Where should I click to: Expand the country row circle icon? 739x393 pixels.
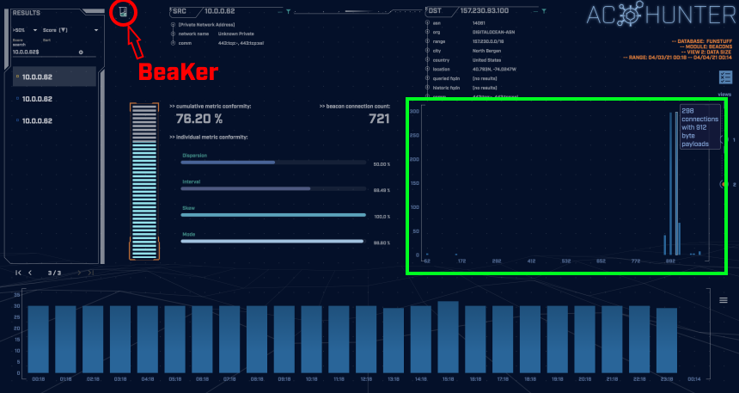pos(427,60)
